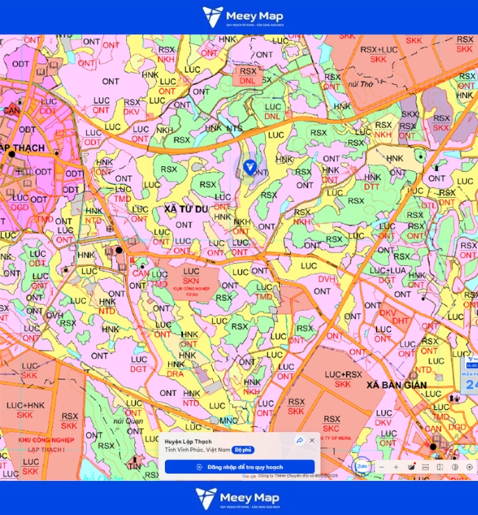Open Zalo chat bubble
Screen dimensions: 478x515
click(362, 466)
